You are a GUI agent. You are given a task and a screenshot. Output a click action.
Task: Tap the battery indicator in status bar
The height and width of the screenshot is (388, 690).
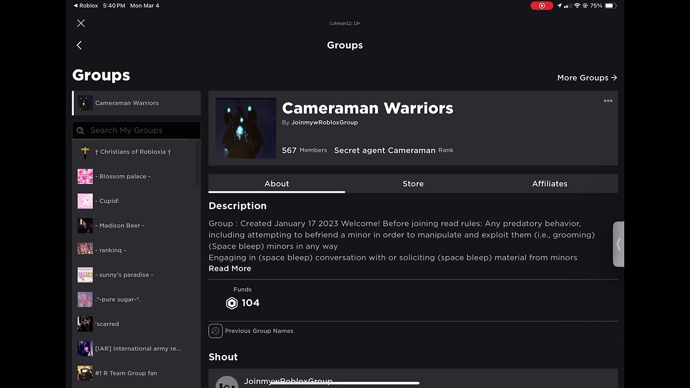(x=610, y=5)
